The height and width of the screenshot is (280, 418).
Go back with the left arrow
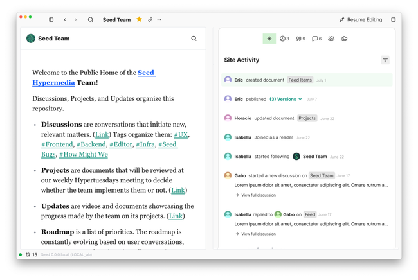click(65, 20)
